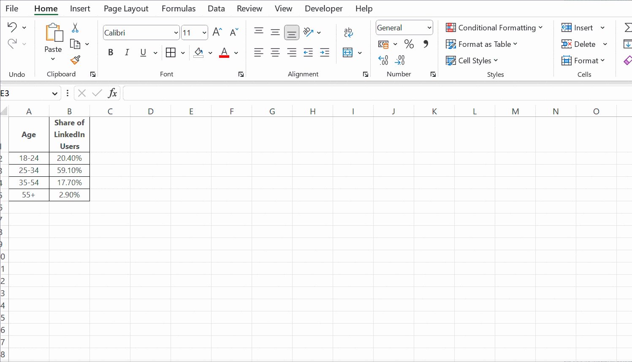The height and width of the screenshot is (362, 632).
Task: Expand the General number format dropdown
Action: coord(429,28)
